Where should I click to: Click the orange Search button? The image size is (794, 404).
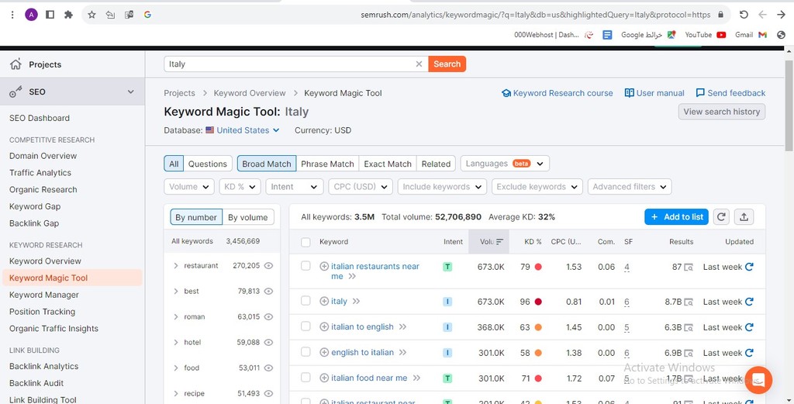click(447, 64)
